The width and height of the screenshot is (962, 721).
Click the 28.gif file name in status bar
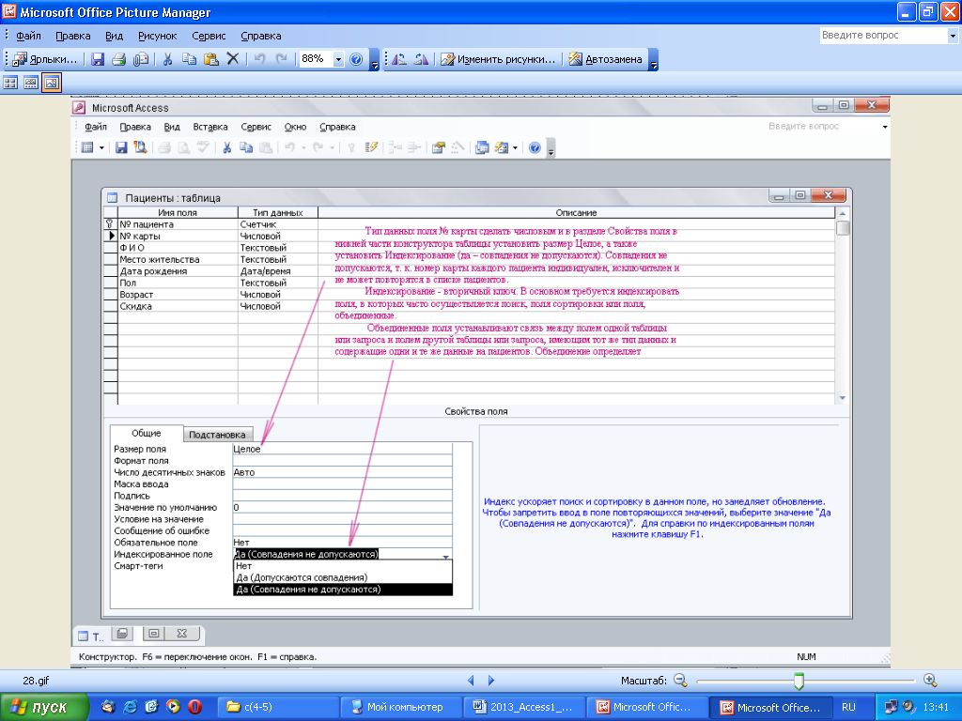tap(37, 681)
